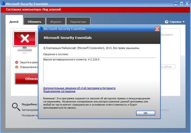191x133 pixels.
Task: Close the About Microsoft Security Essentials dialog
Action: [157, 29]
